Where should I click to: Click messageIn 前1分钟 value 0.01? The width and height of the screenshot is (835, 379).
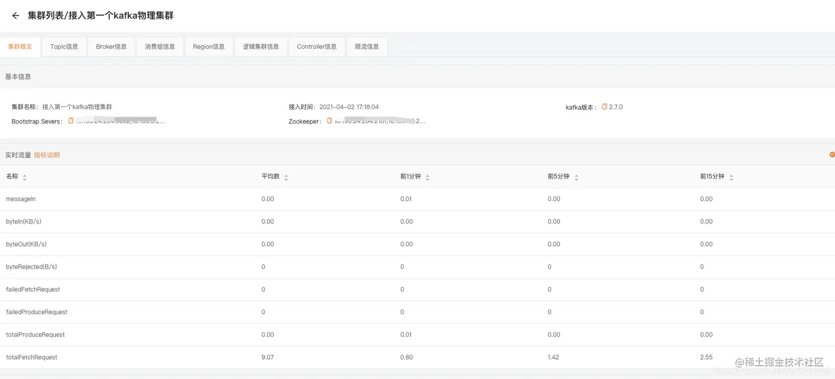tap(406, 199)
